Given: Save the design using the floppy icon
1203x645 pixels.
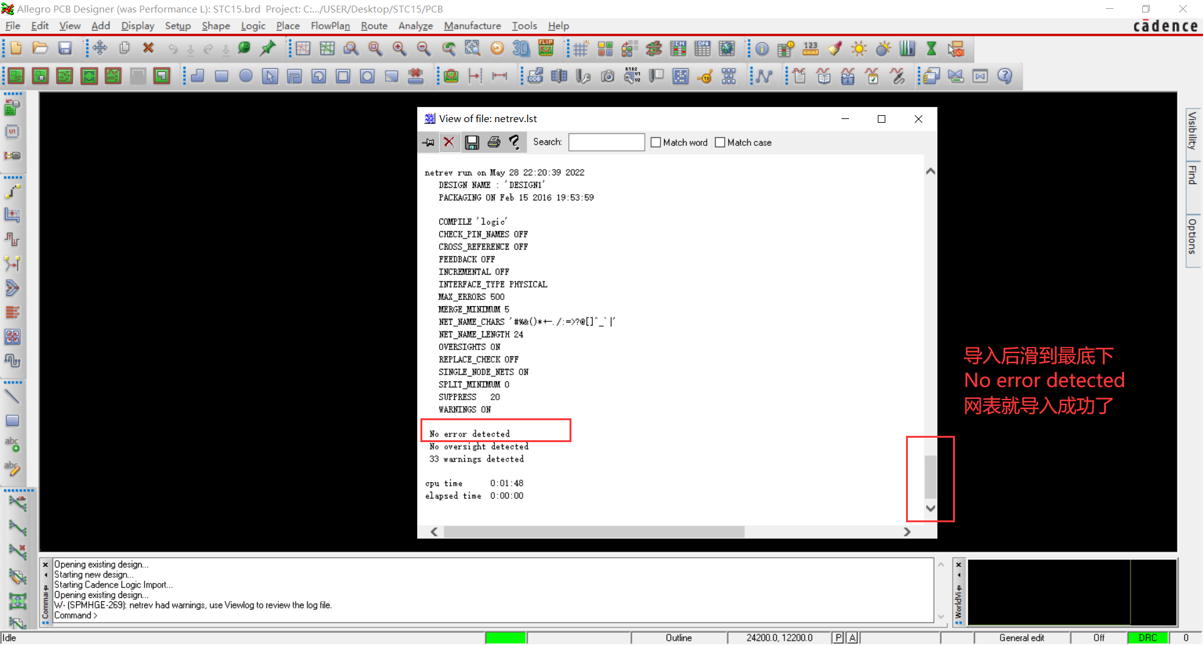Looking at the screenshot, I should click(65, 49).
